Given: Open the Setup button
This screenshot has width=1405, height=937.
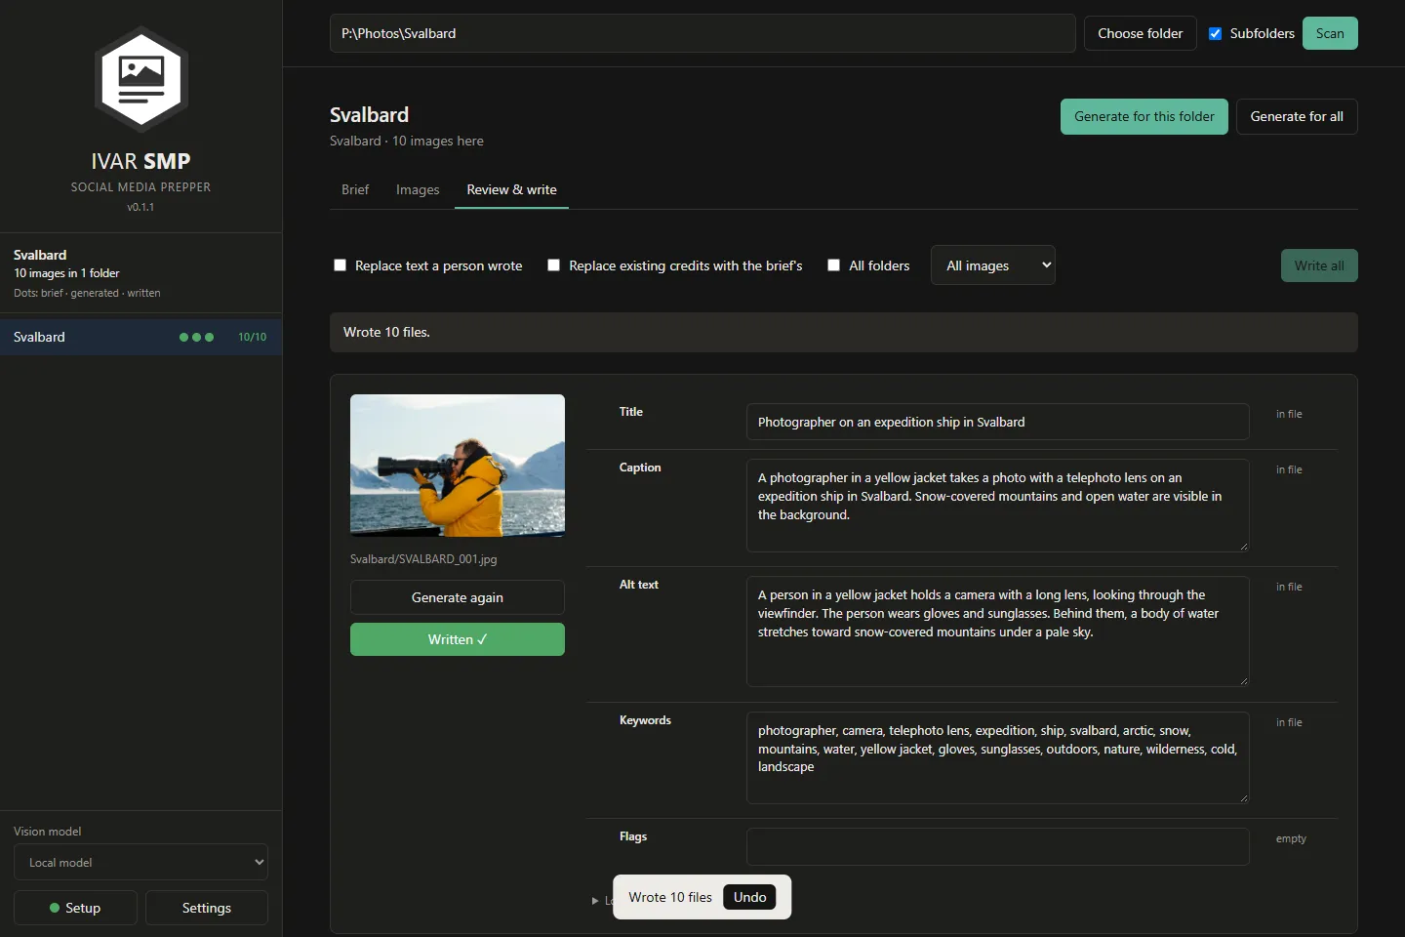Looking at the screenshot, I should point(76,908).
